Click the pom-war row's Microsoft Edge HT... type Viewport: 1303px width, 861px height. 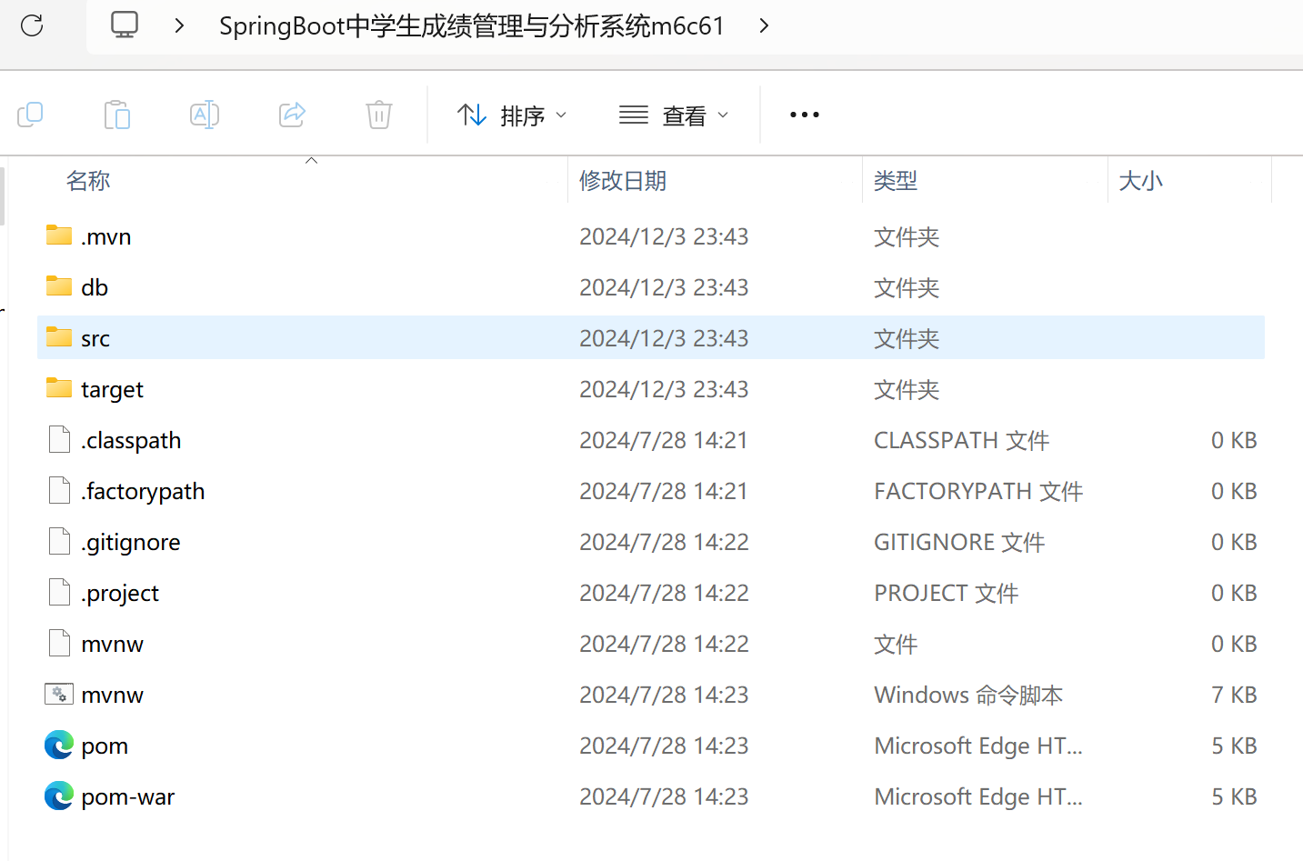pyautogui.click(x=978, y=796)
